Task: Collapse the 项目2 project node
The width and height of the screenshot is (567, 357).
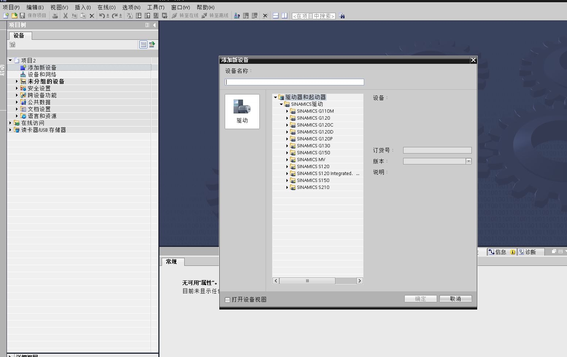Action: tap(10, 61)
